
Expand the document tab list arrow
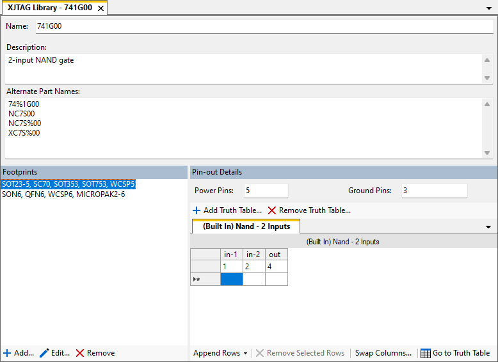[x=489, y=8]
